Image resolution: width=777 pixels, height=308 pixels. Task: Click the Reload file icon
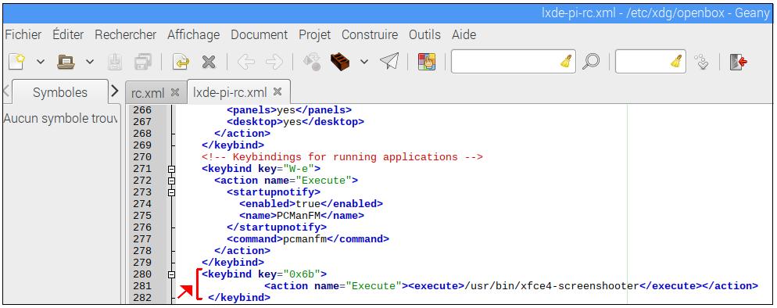pos(181,62)
